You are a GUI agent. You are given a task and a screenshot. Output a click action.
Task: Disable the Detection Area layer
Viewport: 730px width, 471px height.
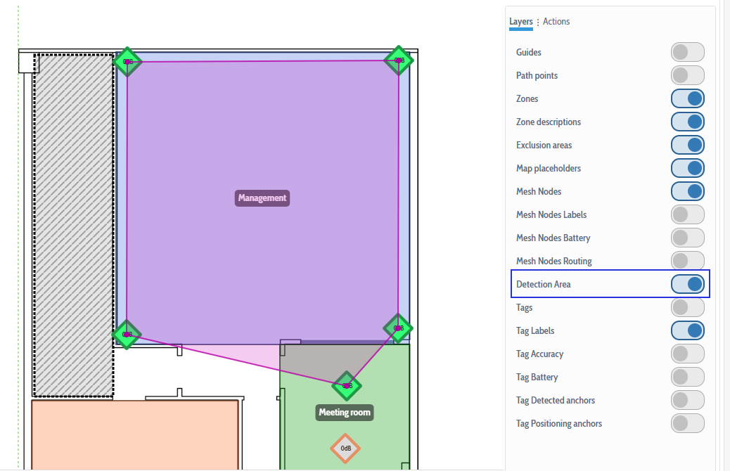687,283
